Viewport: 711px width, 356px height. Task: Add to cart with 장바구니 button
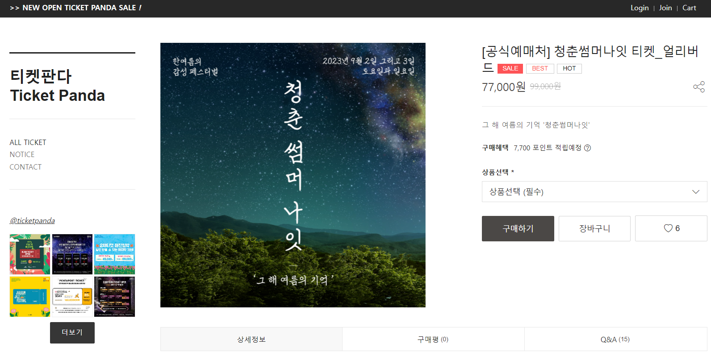click(594, 228)
